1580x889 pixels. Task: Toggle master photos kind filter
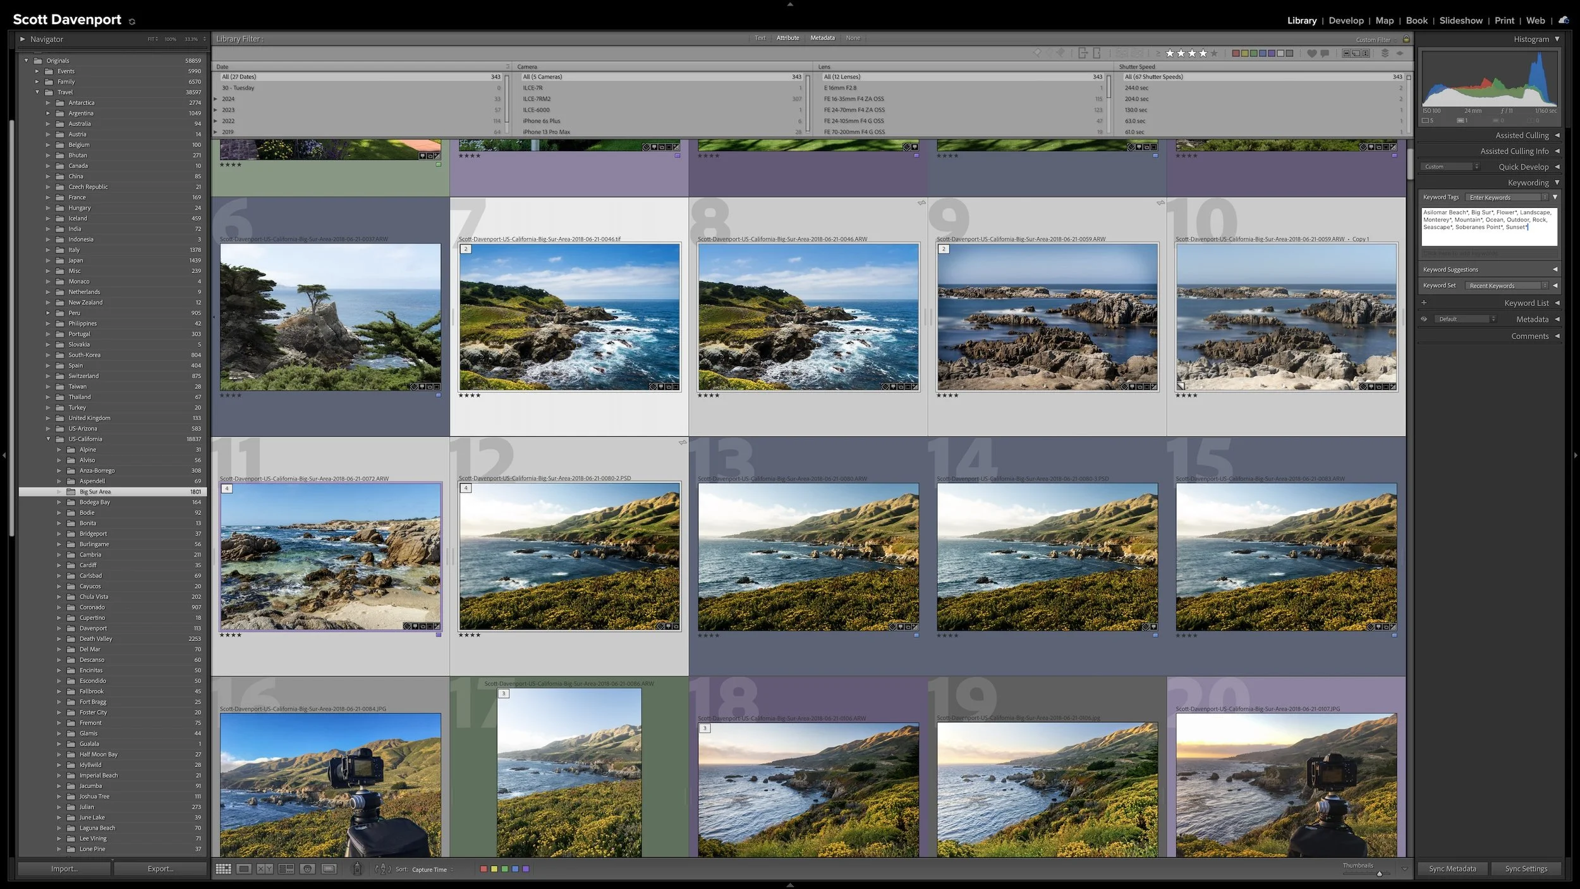pos(1346,53)
